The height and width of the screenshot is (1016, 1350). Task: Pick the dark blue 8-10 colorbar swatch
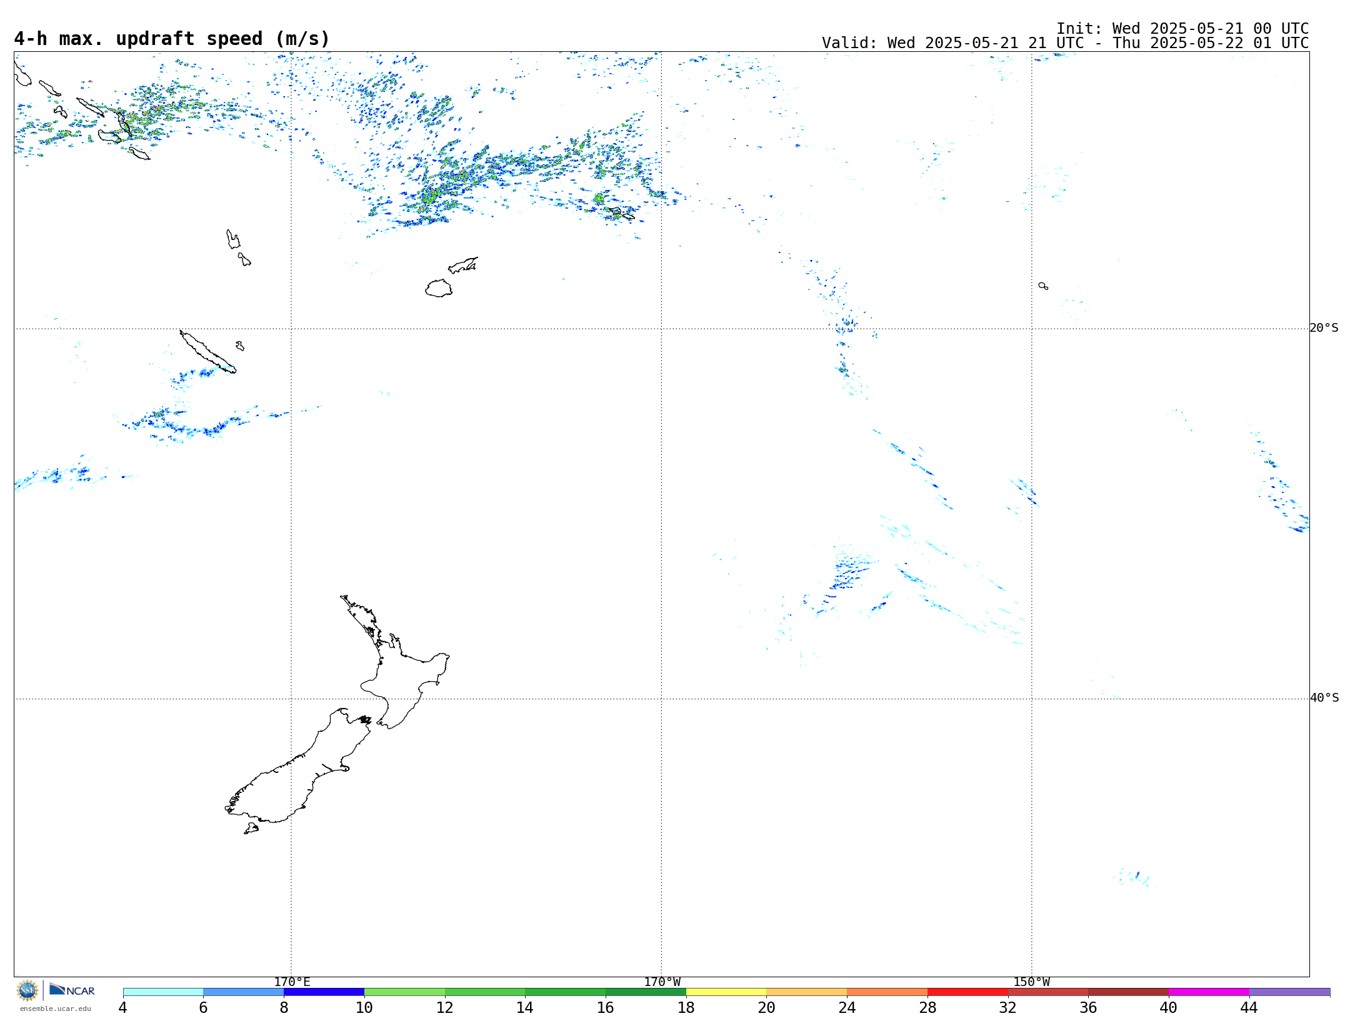pos(324,992)
